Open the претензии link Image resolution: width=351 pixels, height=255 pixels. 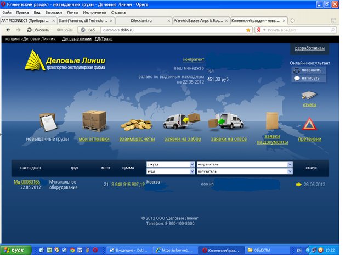(309, 139)
